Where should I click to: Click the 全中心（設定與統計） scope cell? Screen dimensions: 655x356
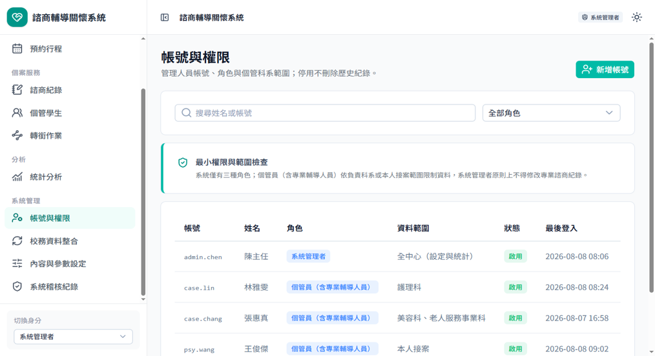tap(437, 257)
